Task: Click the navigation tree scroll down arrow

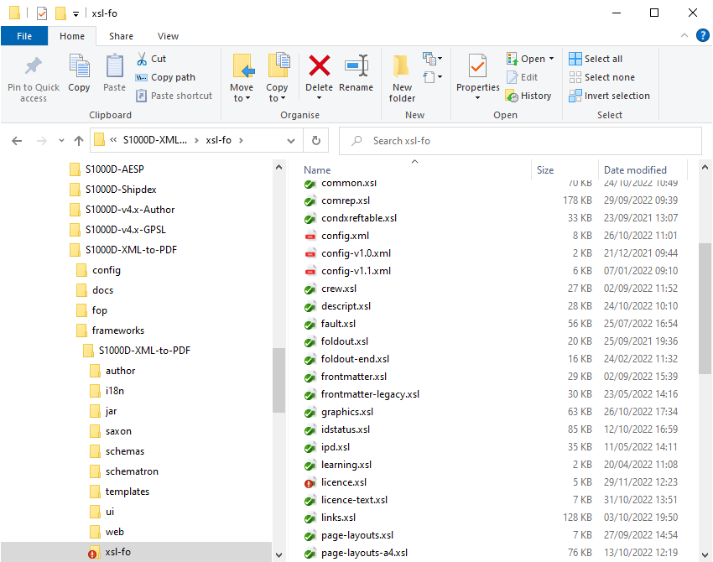Action: 278,554
